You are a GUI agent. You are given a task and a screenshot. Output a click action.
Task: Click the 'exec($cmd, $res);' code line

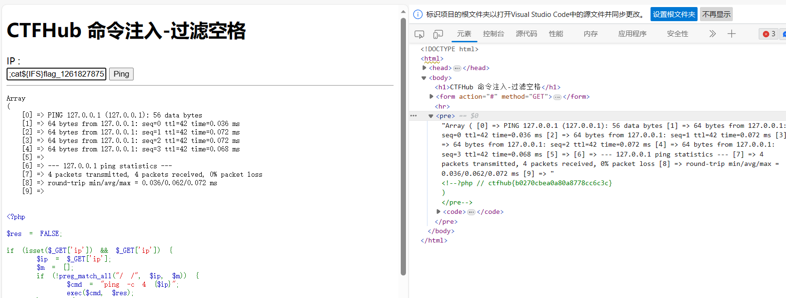[x=100, y=293]
